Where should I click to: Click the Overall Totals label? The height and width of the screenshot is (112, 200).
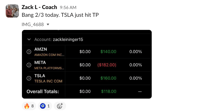click(43, 91)
